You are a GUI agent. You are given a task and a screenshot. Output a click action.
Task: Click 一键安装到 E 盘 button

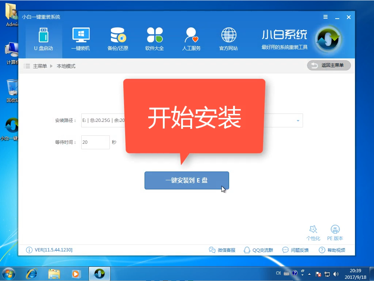coord(187,180)
